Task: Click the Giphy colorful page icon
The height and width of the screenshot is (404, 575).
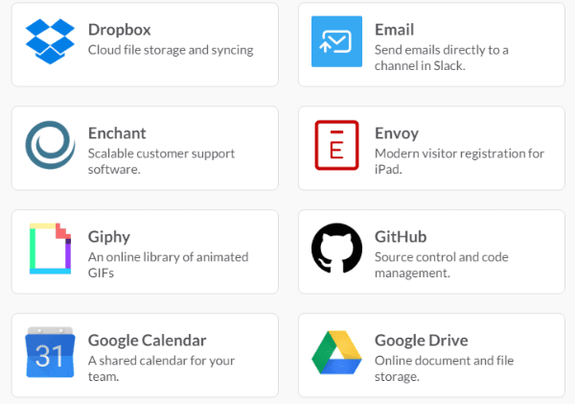Action: (50, 249)
